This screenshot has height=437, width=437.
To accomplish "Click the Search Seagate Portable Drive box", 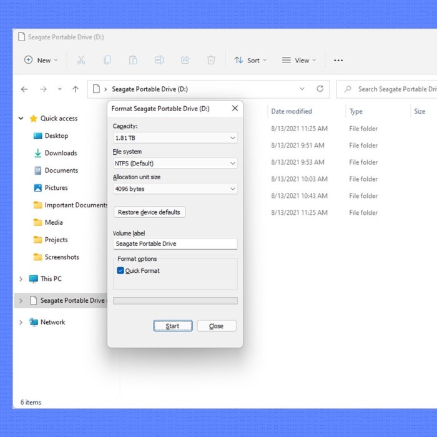I will tap(387, 89).
